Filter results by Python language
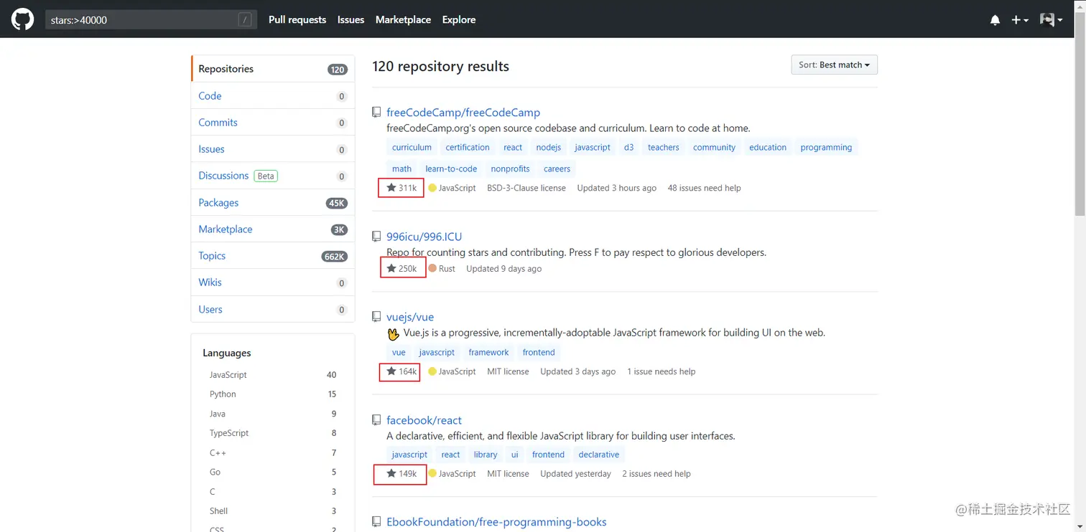The height and width of the screenshot is (532, 1086). 223,394
